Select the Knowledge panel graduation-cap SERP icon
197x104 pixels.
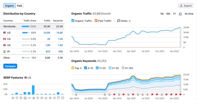[x=13, y=98]
